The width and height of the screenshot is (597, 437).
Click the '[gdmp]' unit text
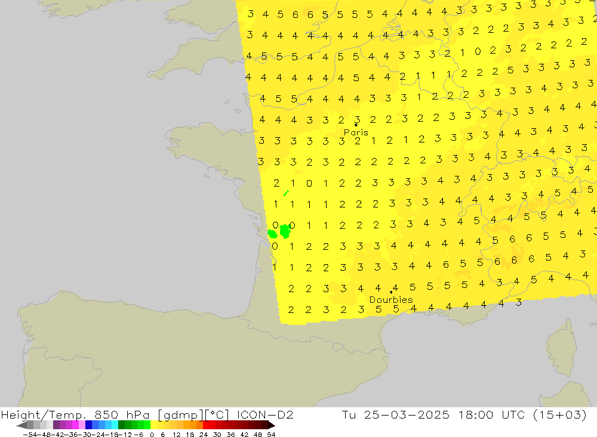(x=181, y=415)
